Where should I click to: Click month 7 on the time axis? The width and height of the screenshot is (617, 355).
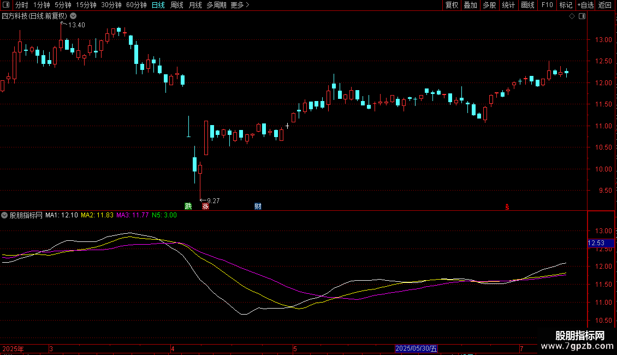(521, 348)
